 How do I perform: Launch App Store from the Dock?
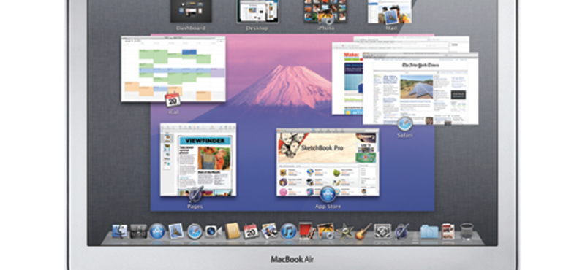point(157,231)
